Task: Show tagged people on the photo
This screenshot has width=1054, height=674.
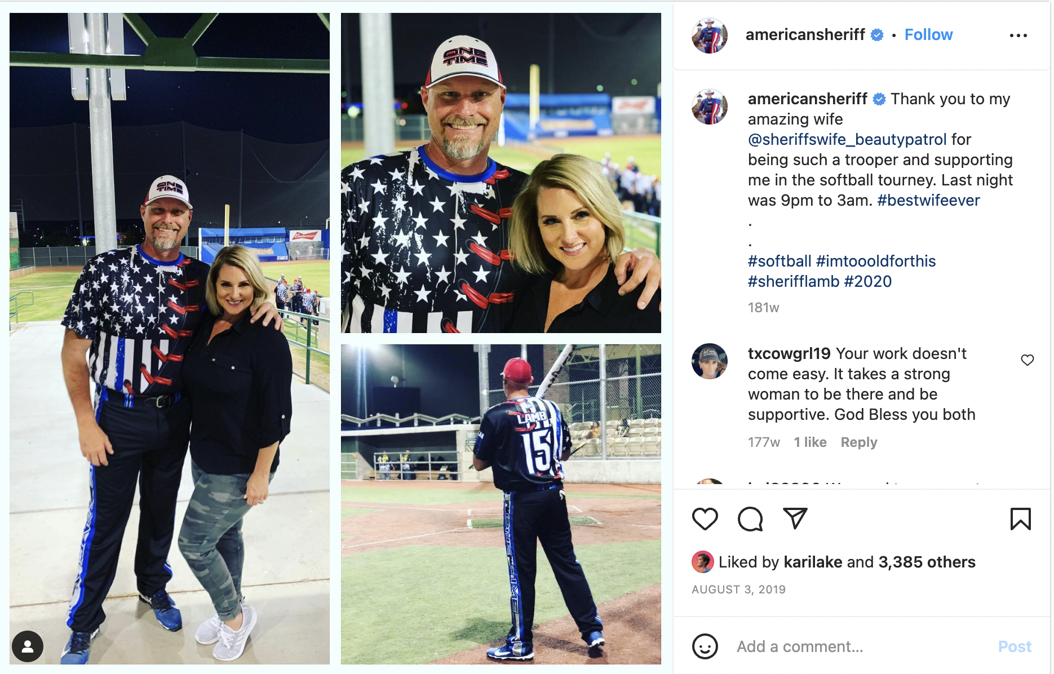Action: [x=28, y=646]
